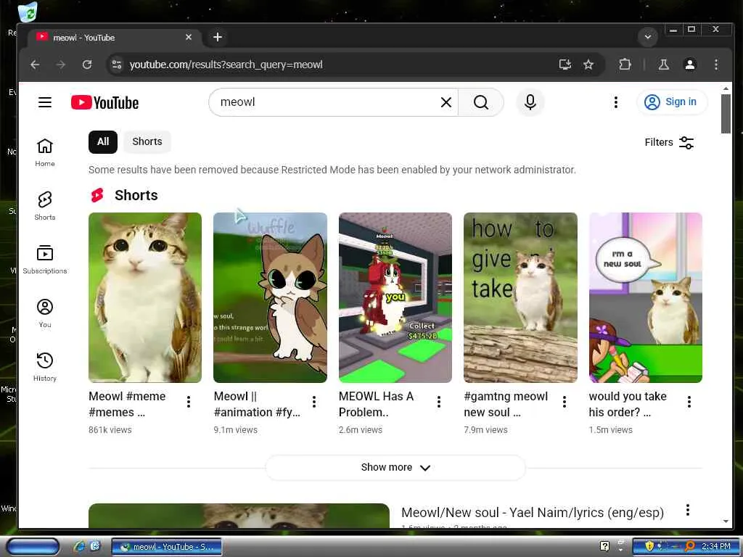
Task: Open the YouTube hamburger guide menu
Action: [x=45, y=102]
